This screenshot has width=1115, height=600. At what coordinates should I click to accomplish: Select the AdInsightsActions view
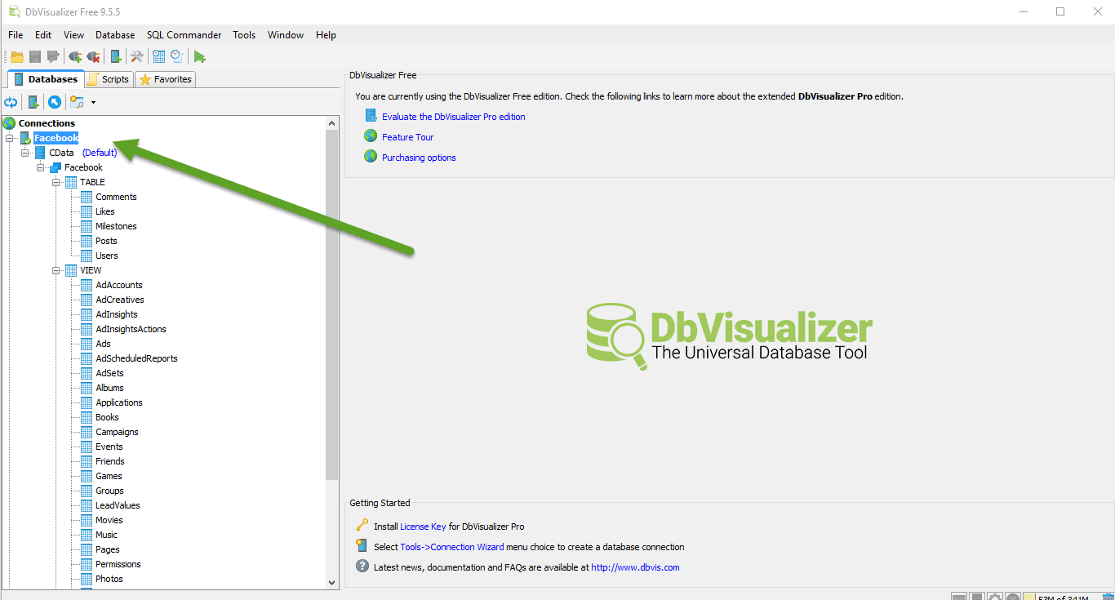[x=131, y=329]
